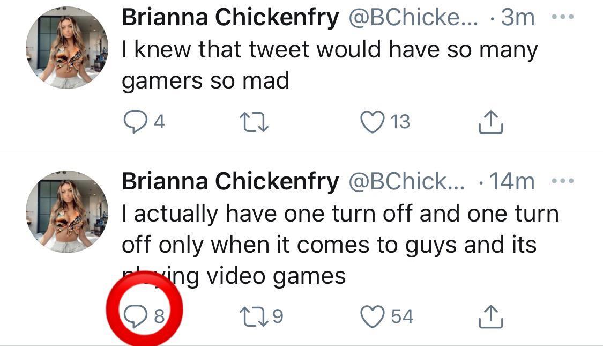Like the tweet with 54 likes
The image size is (603, 346).
coord(371,316)
